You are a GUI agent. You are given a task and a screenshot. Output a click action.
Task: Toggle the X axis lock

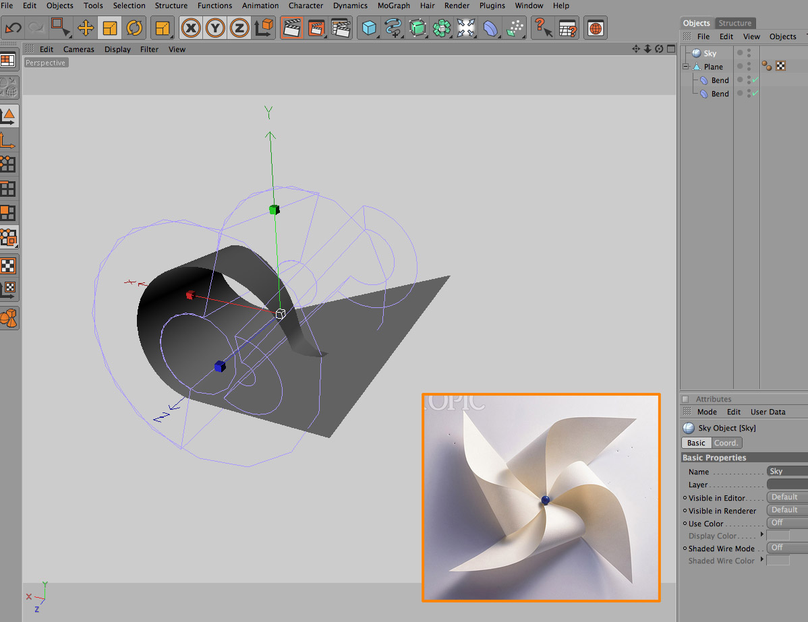click(x=191, y=28)
